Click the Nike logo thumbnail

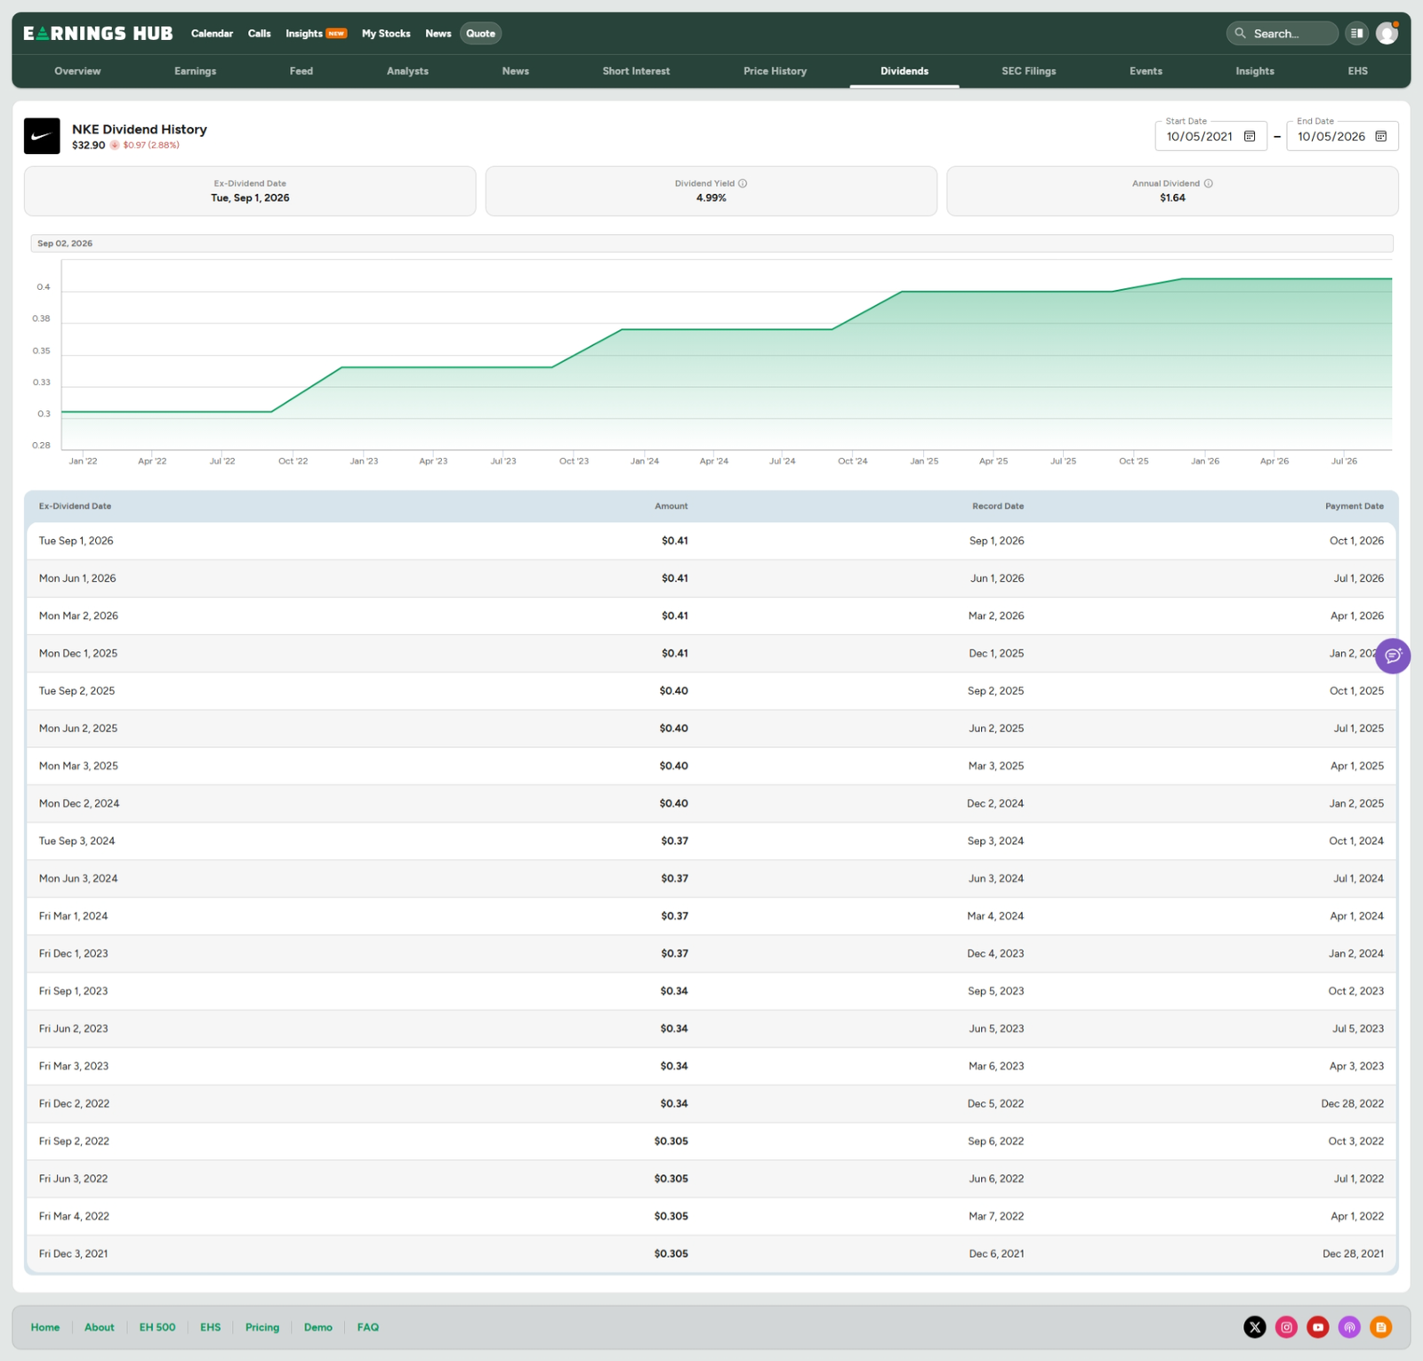[42, 136]
